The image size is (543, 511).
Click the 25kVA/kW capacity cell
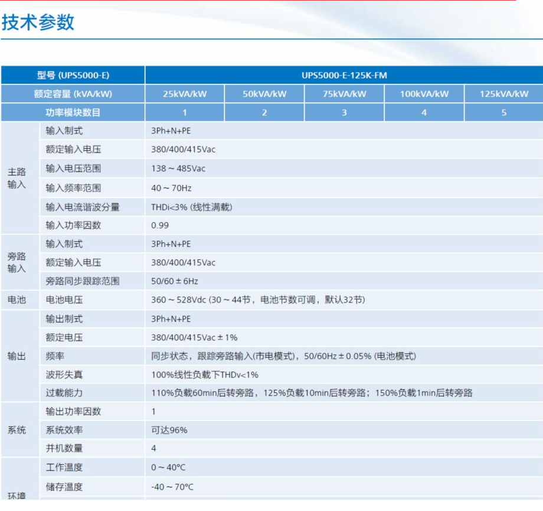click(x=185, y=94)
